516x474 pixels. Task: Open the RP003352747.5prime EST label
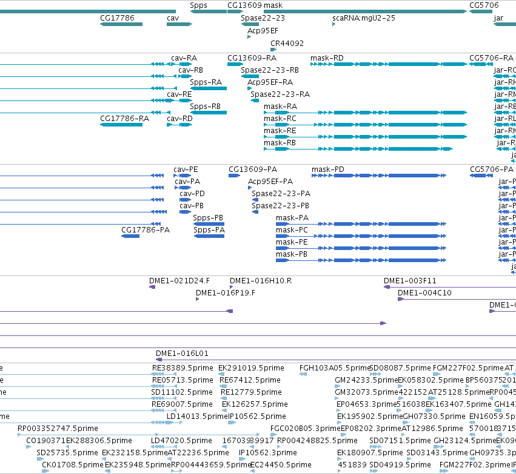(x=58, y=429)
